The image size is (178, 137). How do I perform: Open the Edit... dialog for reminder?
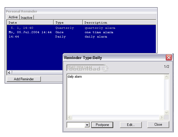(x=131, y=125)
